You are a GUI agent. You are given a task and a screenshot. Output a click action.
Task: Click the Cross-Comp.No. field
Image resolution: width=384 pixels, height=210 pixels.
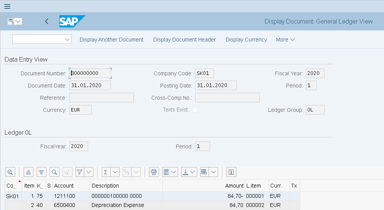228,98
